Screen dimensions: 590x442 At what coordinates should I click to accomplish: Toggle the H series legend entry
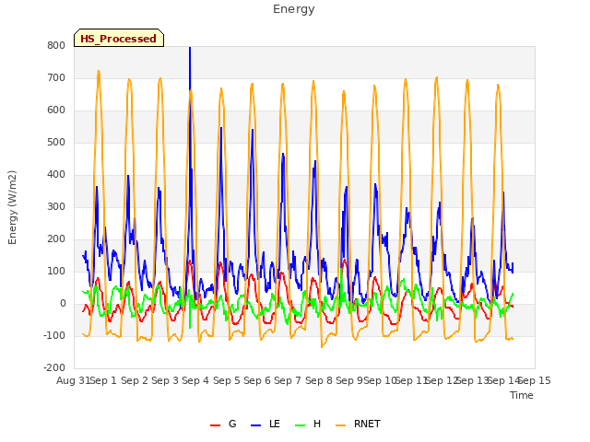point(308,424)
